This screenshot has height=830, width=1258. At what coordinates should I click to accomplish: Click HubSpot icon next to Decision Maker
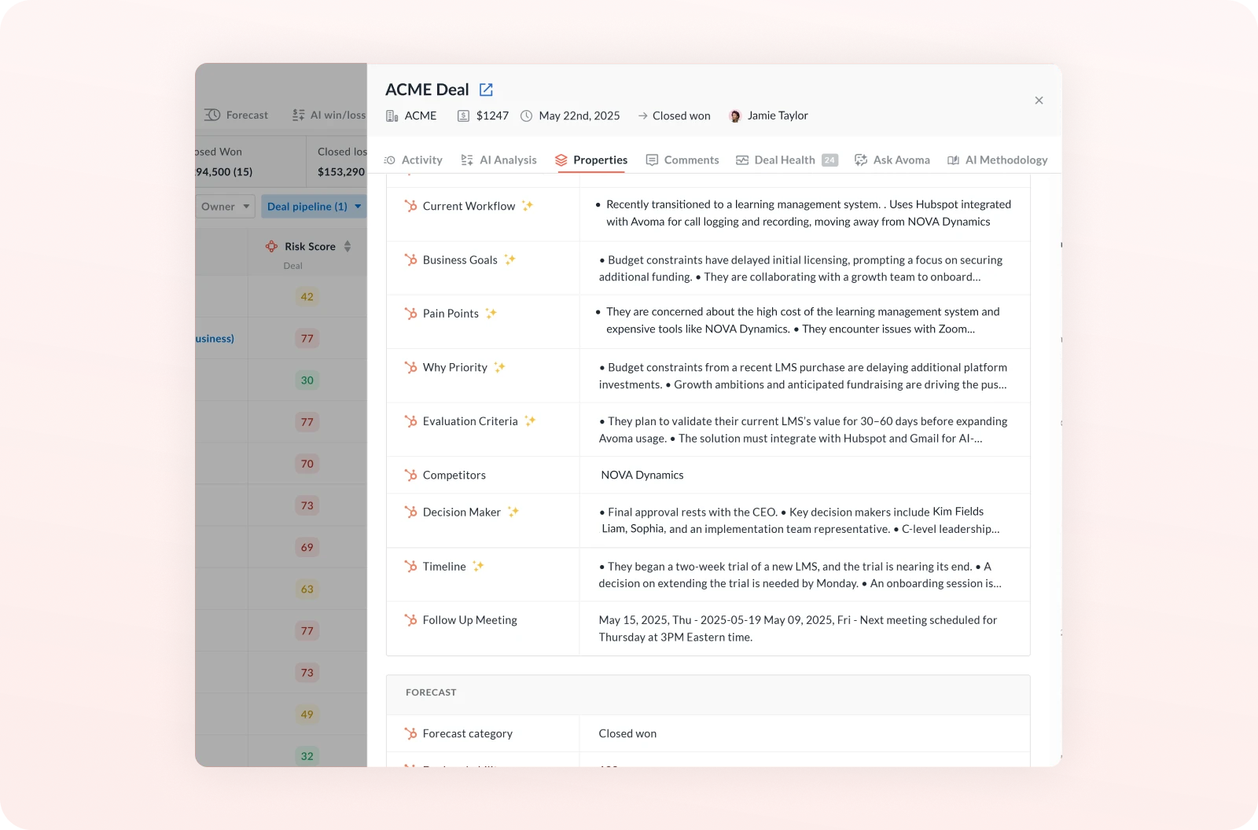(x=410, y=512)
